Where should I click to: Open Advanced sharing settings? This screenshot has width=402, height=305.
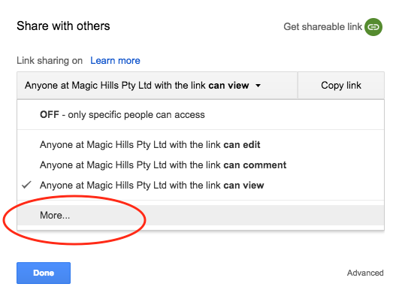(x=365, y=273)
